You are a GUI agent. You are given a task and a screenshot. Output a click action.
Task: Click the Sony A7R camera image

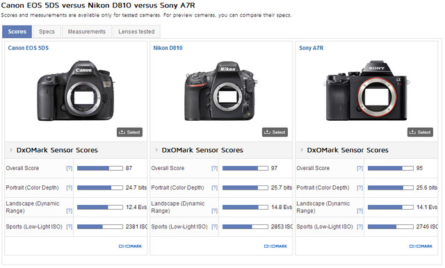366,91
